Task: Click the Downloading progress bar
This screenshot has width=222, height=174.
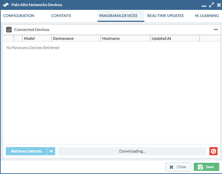Action: click(x=132, y=151)
